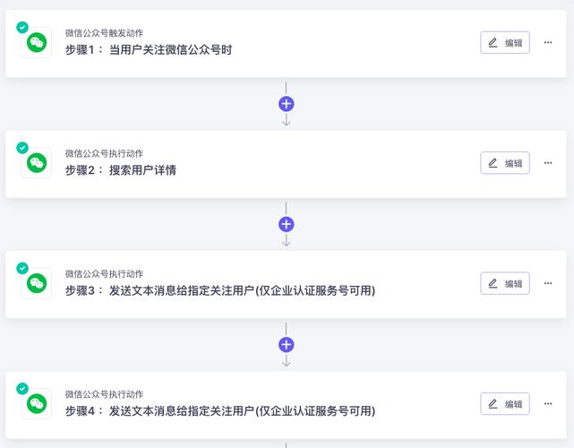Expand more options for step 3
The image size is (574, 448).
(x=548, y=283)
